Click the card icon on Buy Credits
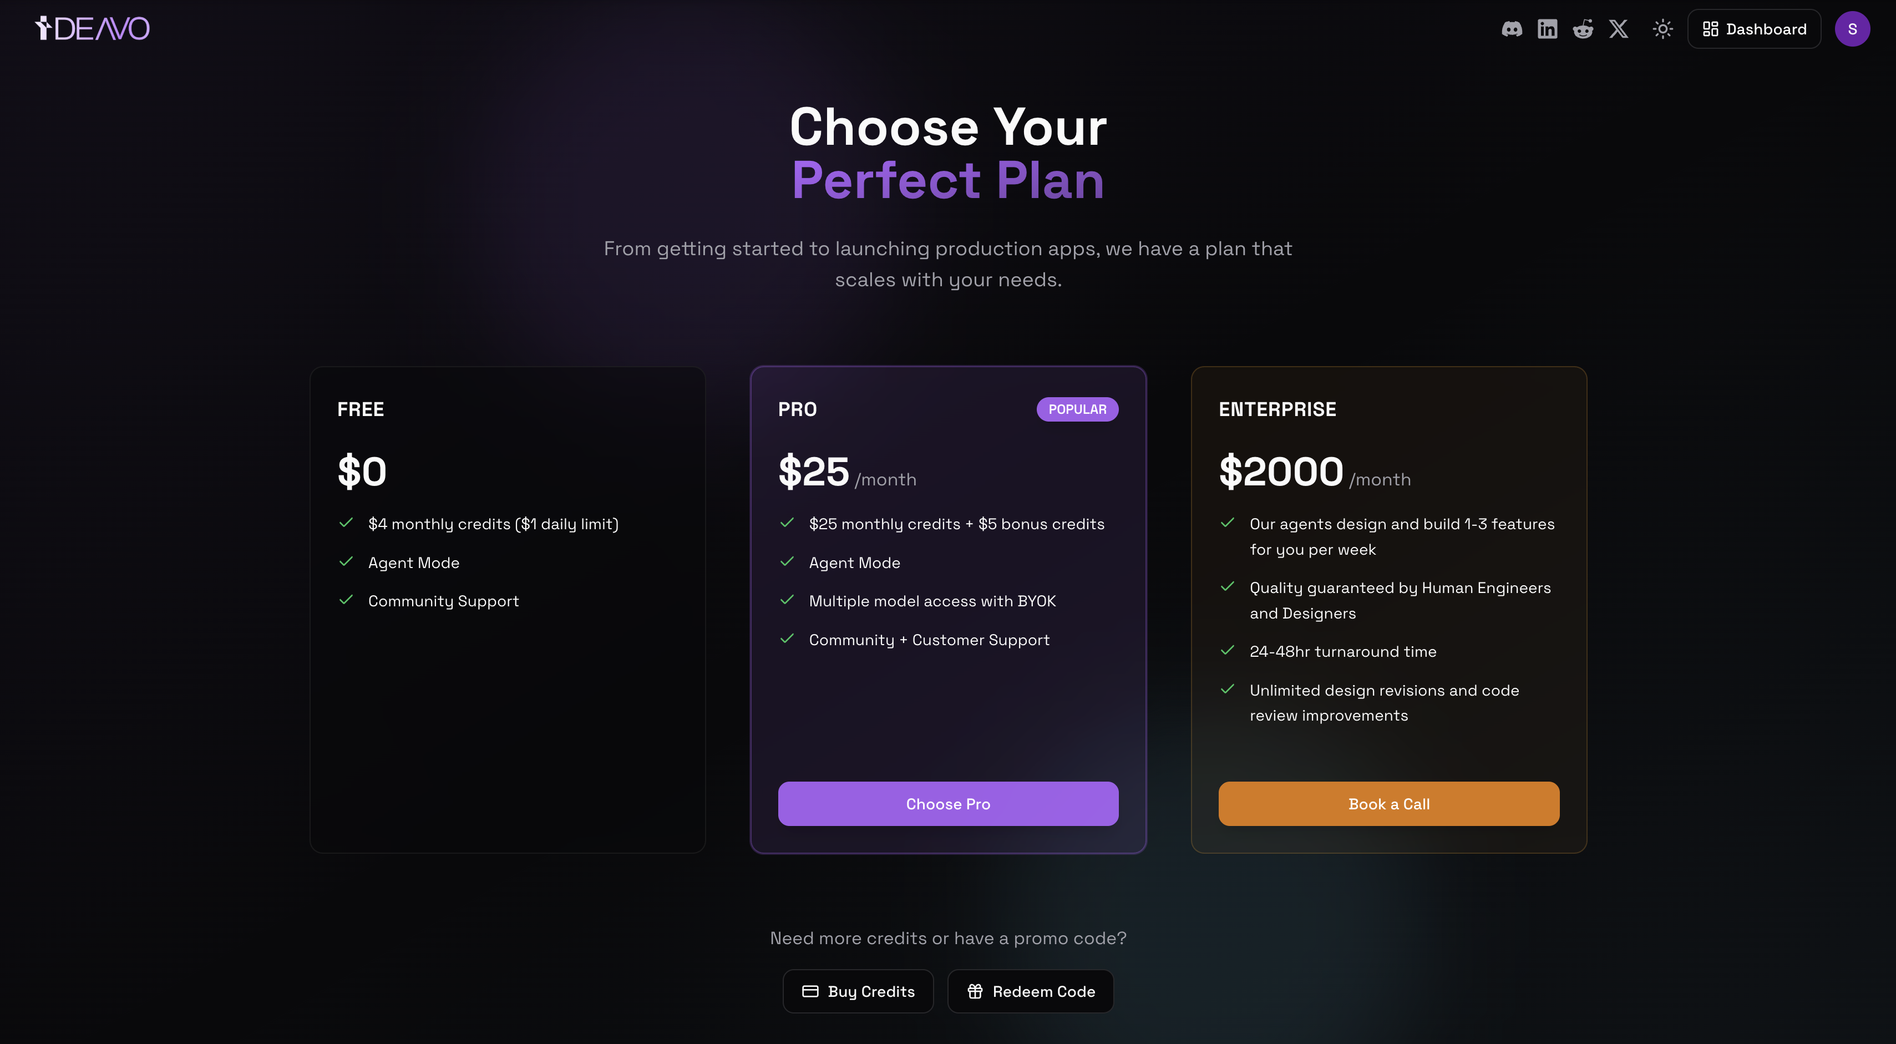The height and width of the screenshot is (1044, 1896). point(810,991)
